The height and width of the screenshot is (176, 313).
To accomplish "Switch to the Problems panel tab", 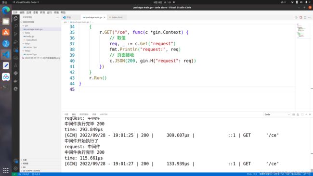I will pos(66,114).
